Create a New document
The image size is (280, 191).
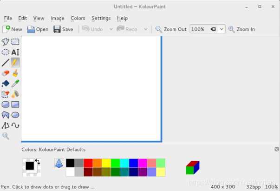click(x=13, y=29)
